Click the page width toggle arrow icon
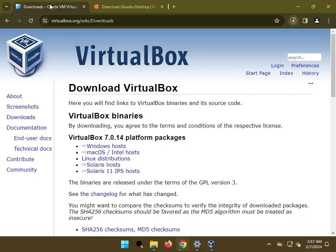Viewport: 336px width, 252px height. 311,83
